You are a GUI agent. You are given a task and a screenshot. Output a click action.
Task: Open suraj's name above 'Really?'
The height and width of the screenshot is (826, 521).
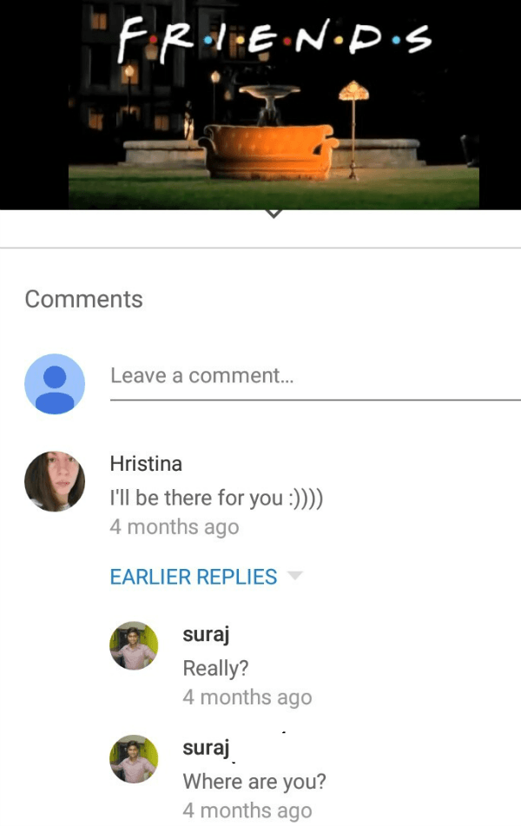206,635
